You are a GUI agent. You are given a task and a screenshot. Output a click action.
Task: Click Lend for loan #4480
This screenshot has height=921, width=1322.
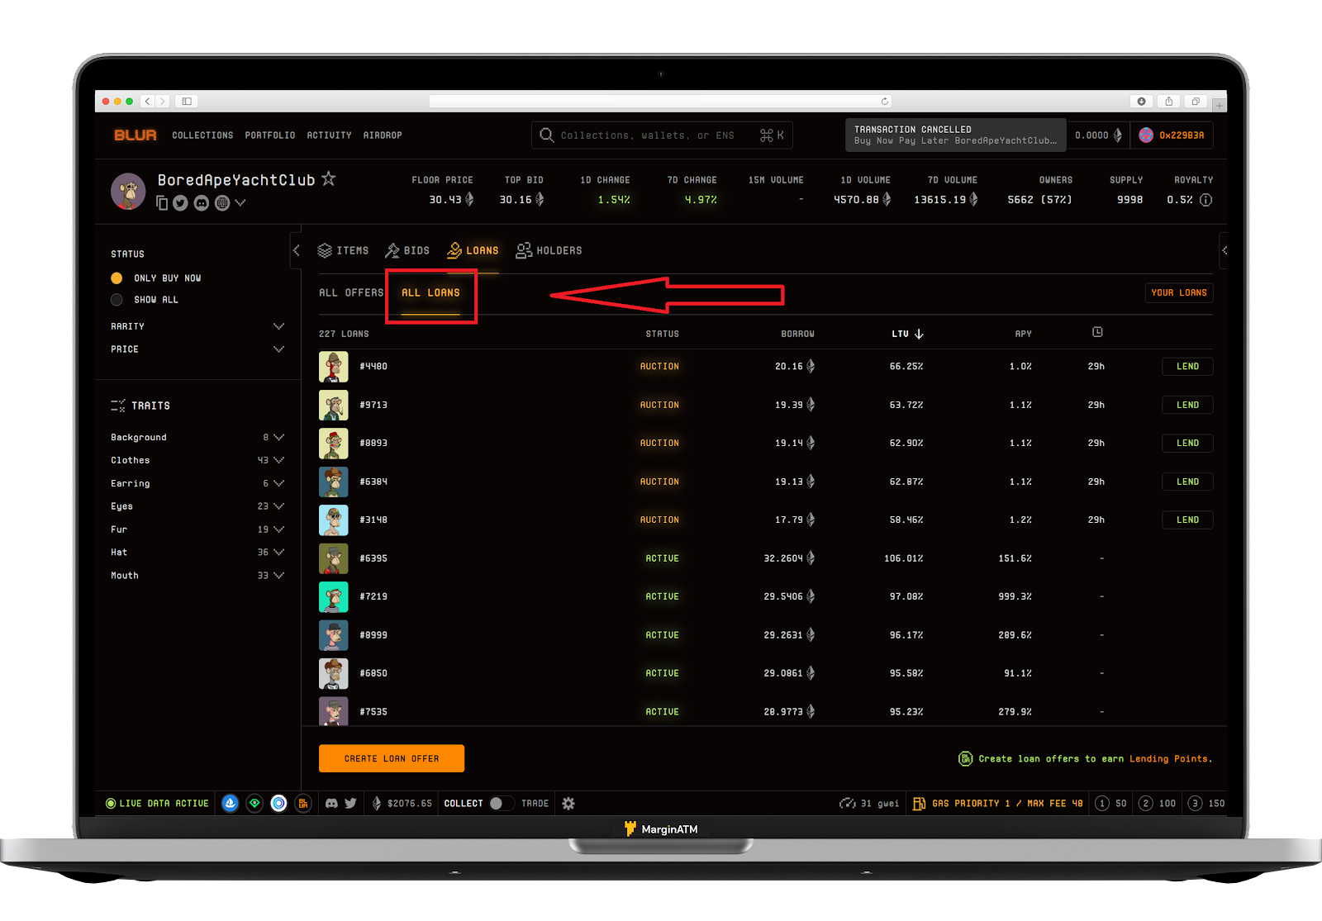[1187, 366]
